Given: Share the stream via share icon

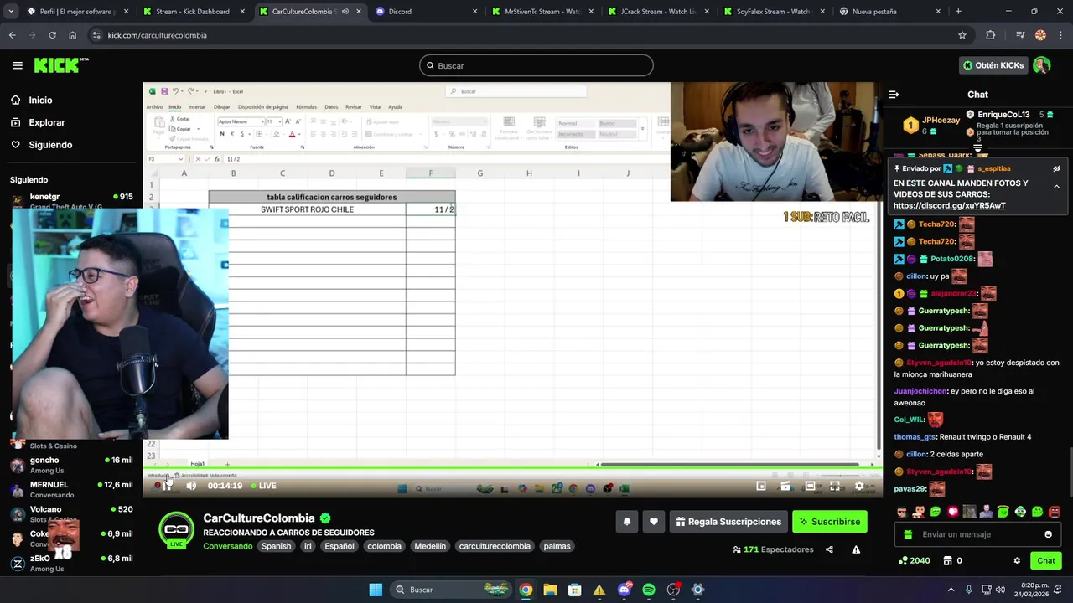Looking at the screenshot, I should (829, 549).
